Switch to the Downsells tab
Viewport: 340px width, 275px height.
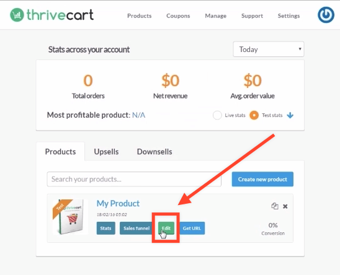coord(154,152)
